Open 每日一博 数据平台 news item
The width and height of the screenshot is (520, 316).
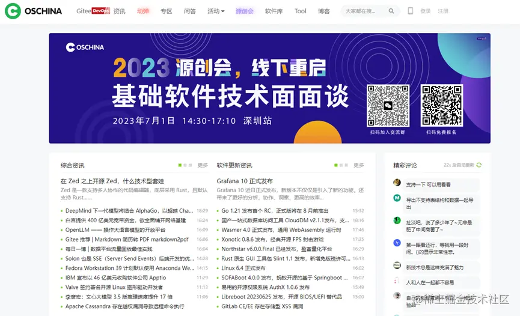click(109, 249)
